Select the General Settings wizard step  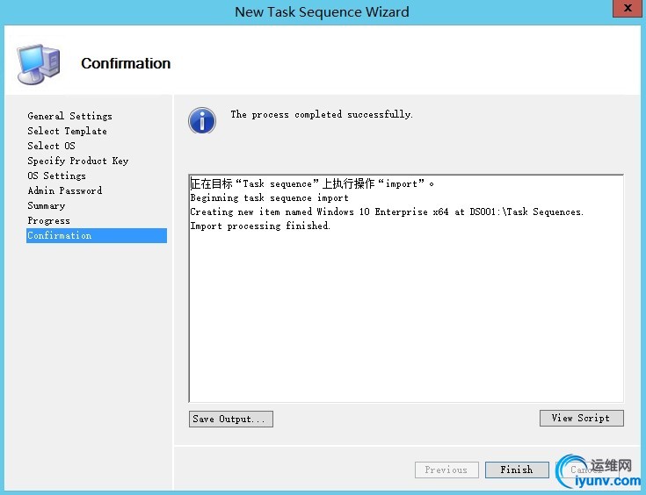click(x=69, y=116)
